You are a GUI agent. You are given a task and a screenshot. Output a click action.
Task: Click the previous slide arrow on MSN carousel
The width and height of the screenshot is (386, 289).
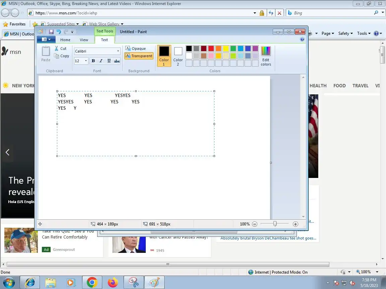click(x=7, y=153)
